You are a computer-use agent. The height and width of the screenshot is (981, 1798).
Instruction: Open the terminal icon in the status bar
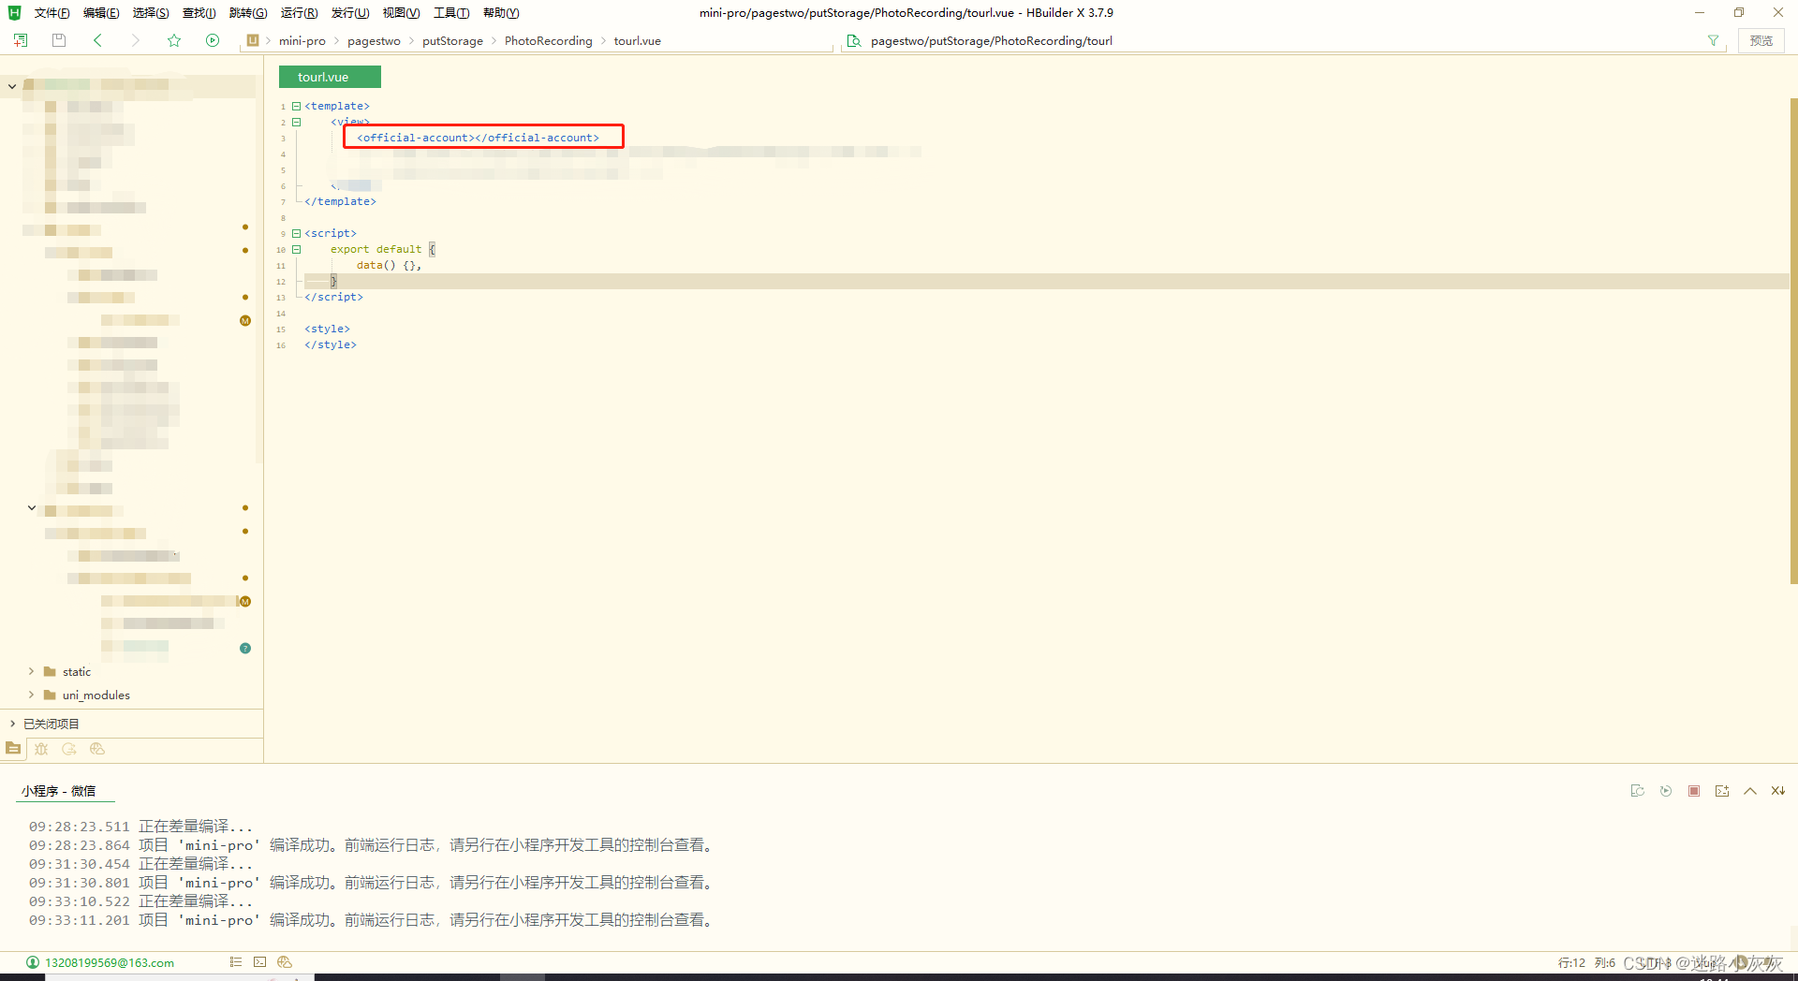[x=260, y=961]
